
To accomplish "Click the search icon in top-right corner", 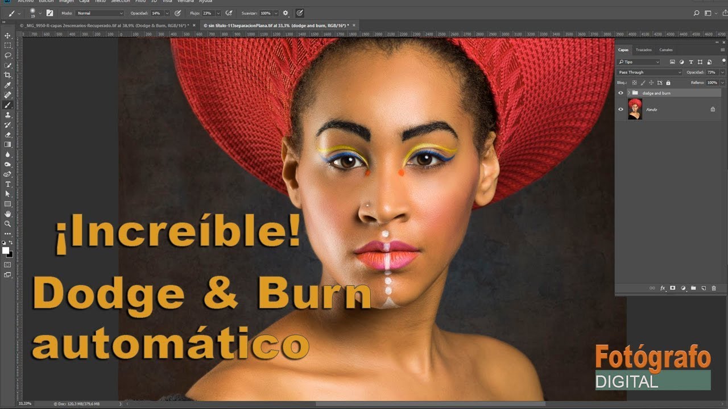I will click(697, 12).
